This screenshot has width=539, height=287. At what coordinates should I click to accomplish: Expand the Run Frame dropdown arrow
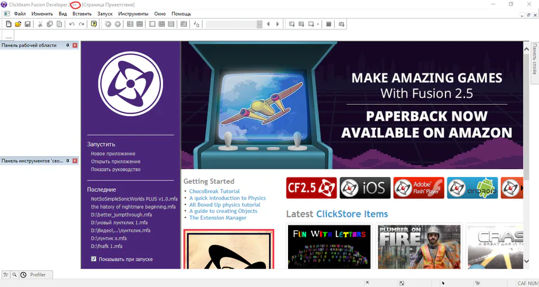317,24
